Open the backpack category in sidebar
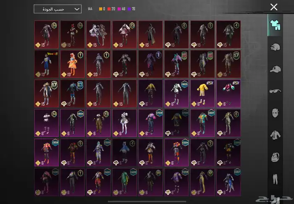 point(275,157)
